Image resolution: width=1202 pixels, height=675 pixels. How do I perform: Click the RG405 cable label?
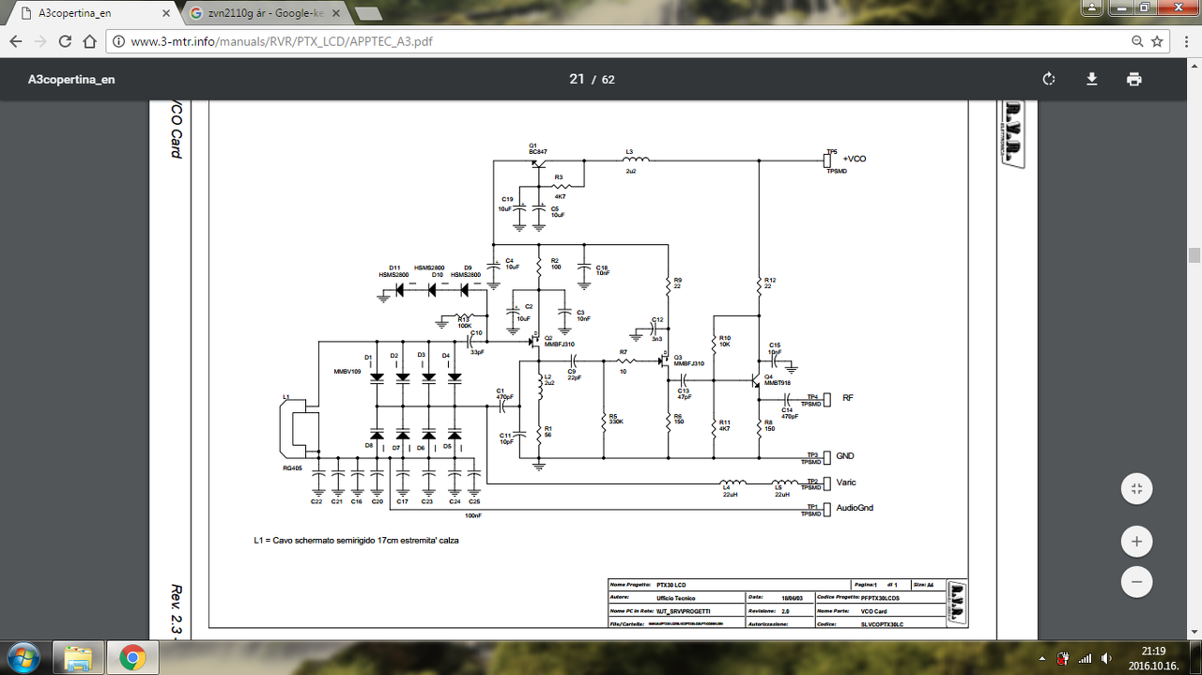[x=292, y=467]
